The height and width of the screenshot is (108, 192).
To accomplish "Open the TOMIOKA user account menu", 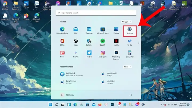I will point(67,95).
